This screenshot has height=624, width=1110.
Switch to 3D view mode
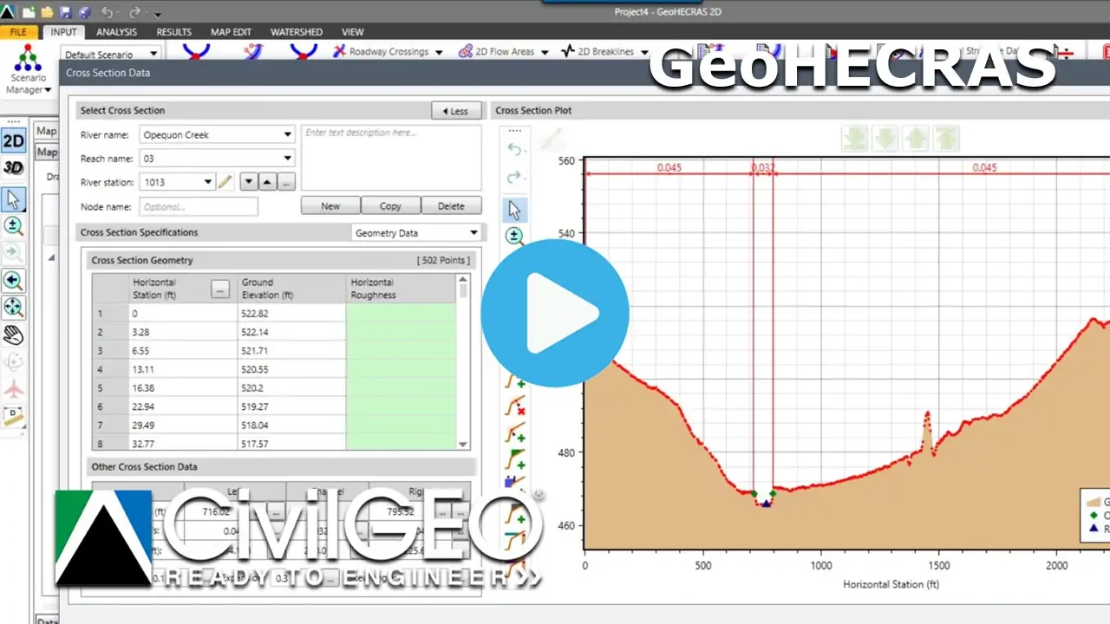click(x=13, y=169)
